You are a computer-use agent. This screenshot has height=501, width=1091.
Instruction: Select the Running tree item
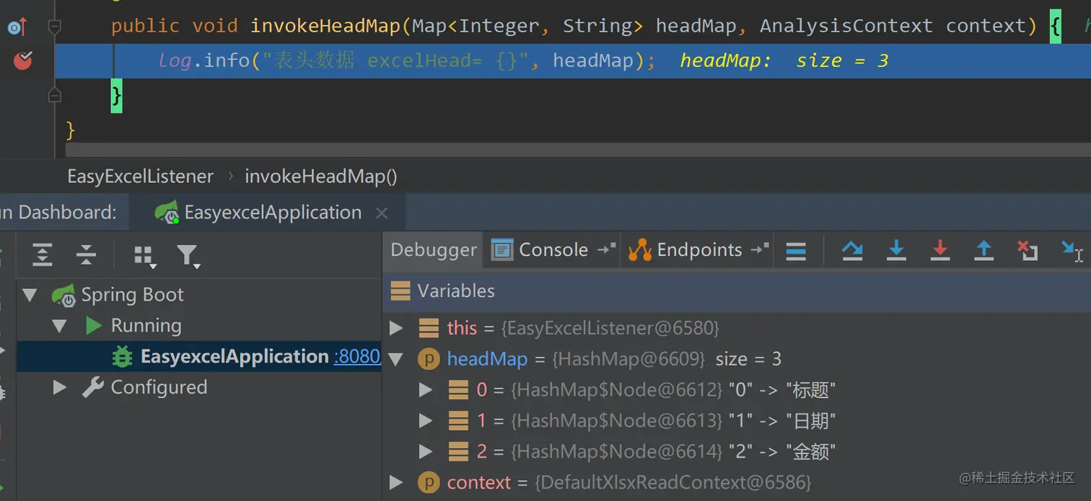click(x=146, y=326)
